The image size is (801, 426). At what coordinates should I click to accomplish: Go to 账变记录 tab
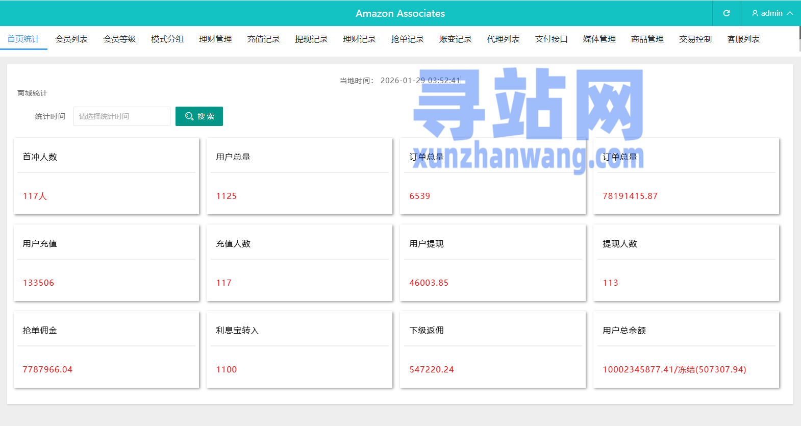(x=455, y=39)
